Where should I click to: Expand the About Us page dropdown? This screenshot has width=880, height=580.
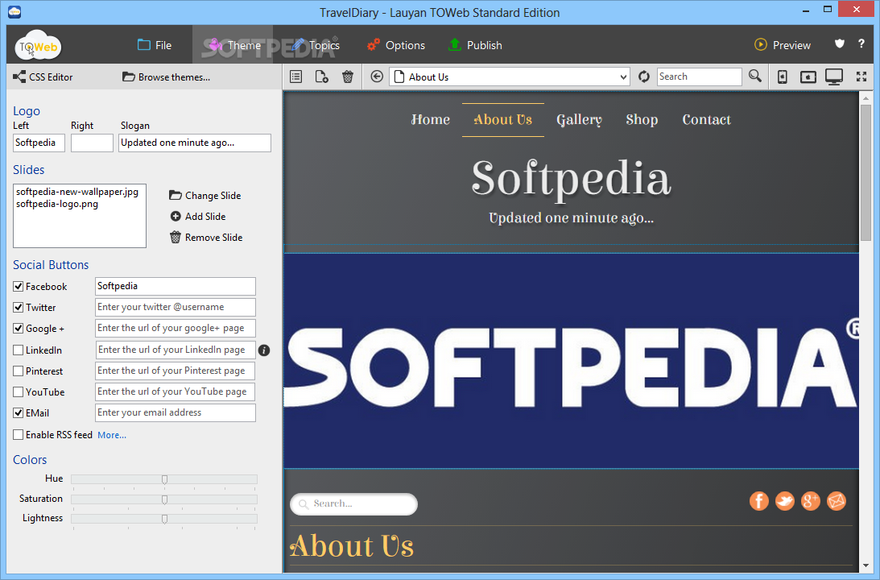pyautogui.click(x=623, y=77)
